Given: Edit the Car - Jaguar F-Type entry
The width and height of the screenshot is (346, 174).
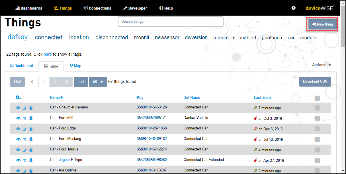Looking at the screenshot, I should pyautogui.click(x=24, y=160).
